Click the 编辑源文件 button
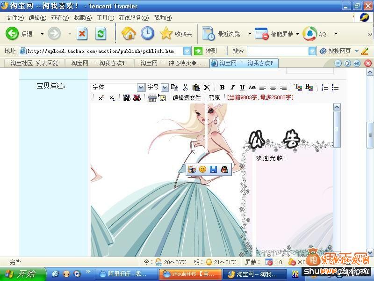 187,98
